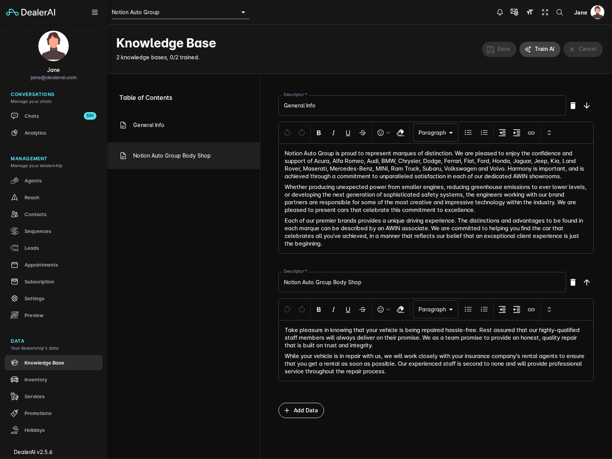Open notifications via the bell icon
612x459 pixels.
[x=500, y=12]
